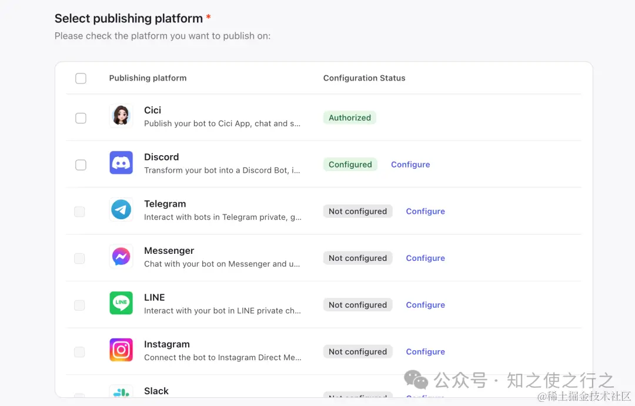
Task: Click Not configured badge in LINE row
Action: [x=357, y=305]
